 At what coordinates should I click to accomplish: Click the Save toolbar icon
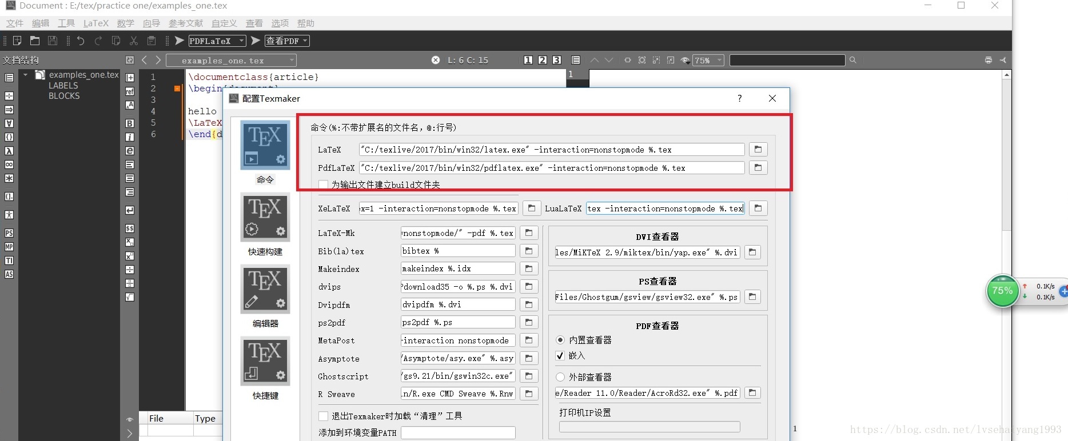click(x=53, y=41)
